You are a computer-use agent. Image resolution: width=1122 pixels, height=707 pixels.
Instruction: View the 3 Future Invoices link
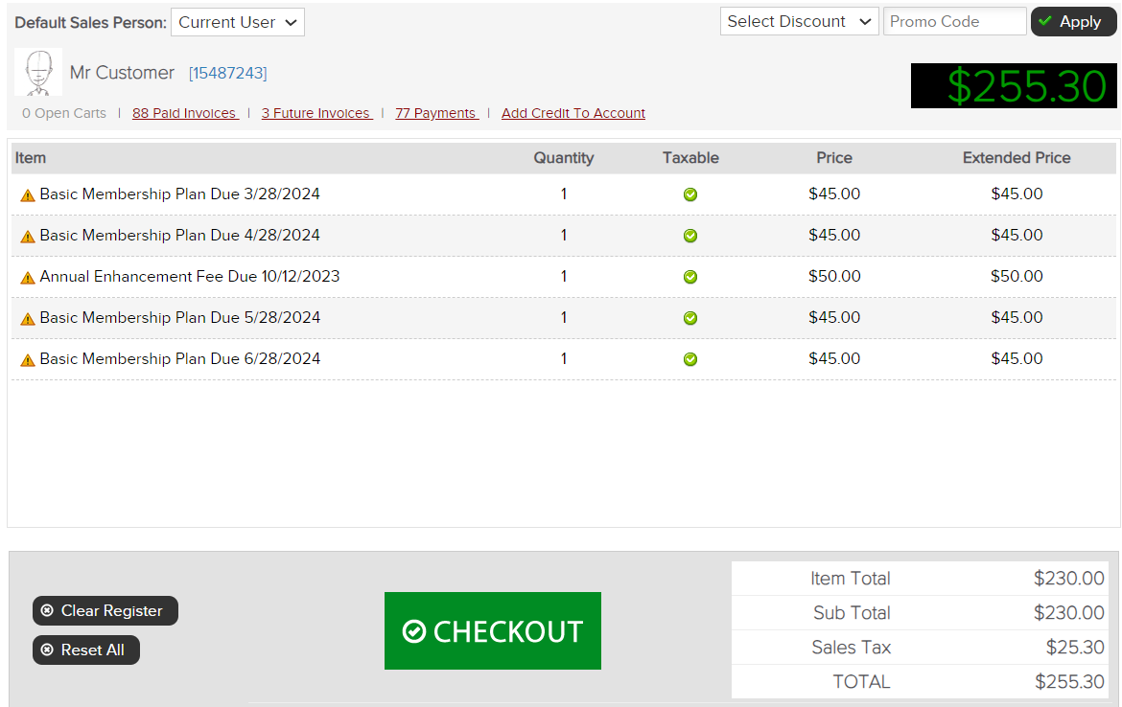(316, 113)
